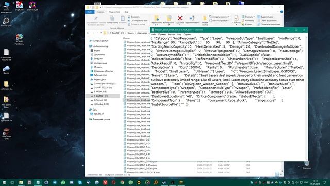Select G: Temp 2 drive in sidebar
Screen dimensions: 330x186
[98, 100]
